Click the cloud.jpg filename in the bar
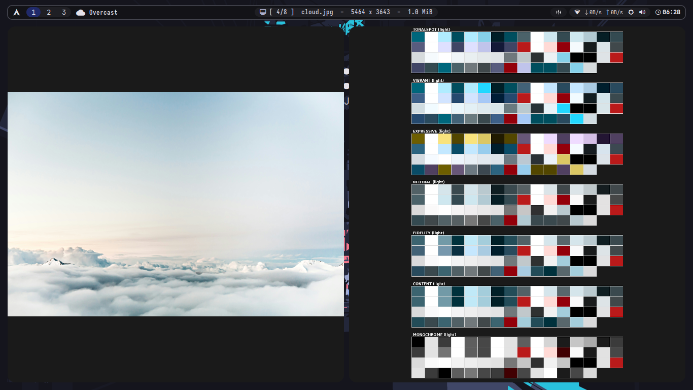This screenshot has width=693, height=390. tap(318, 12)
